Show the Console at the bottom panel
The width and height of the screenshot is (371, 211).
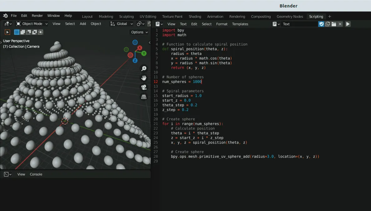tap(36, 174)
